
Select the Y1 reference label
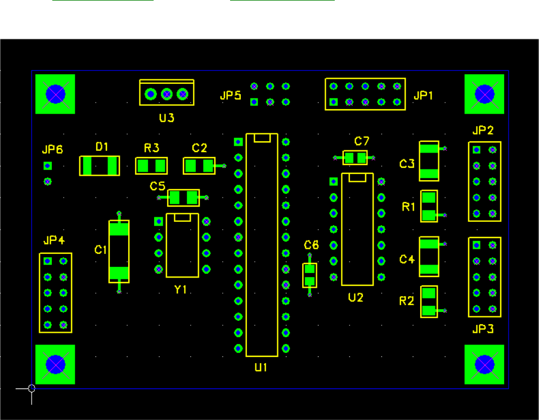181,289
